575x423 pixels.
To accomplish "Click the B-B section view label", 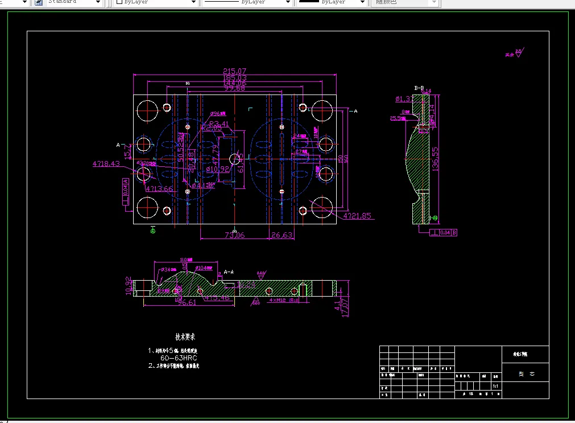I will [x=419, y=88].
